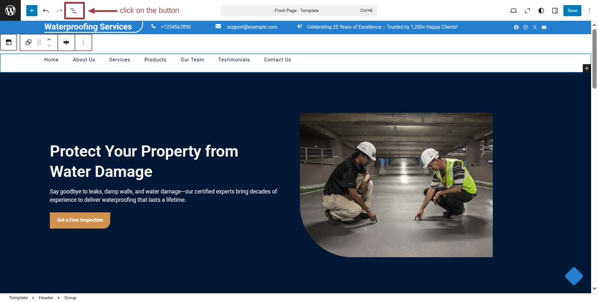Click the scrollbar up arrow
This screenshot has height=302, width=598.
click(595, 24)
